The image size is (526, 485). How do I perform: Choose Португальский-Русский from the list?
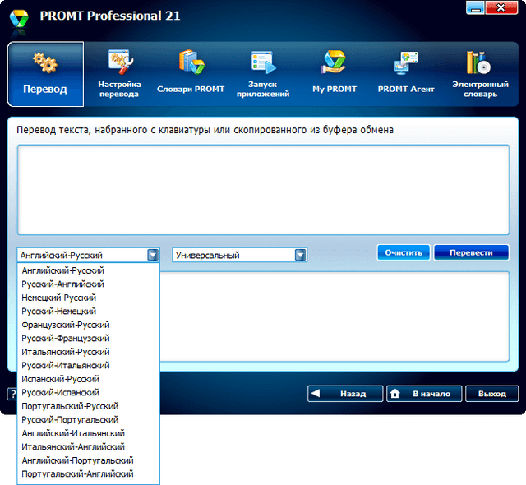[x=88, y=406]
